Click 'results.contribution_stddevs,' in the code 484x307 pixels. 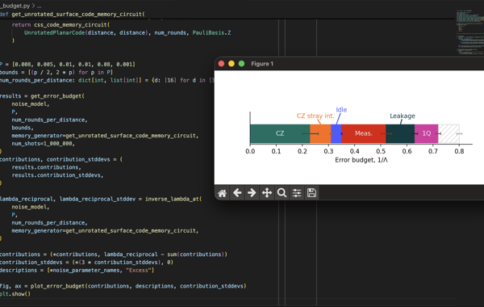click(x=57, y=175)
